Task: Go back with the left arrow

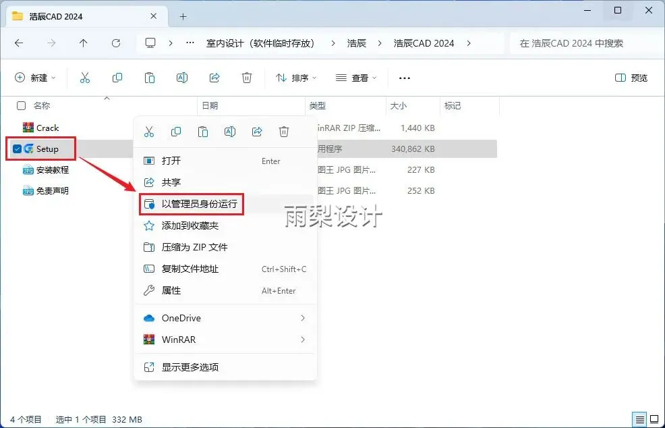Action: (19, 43)
